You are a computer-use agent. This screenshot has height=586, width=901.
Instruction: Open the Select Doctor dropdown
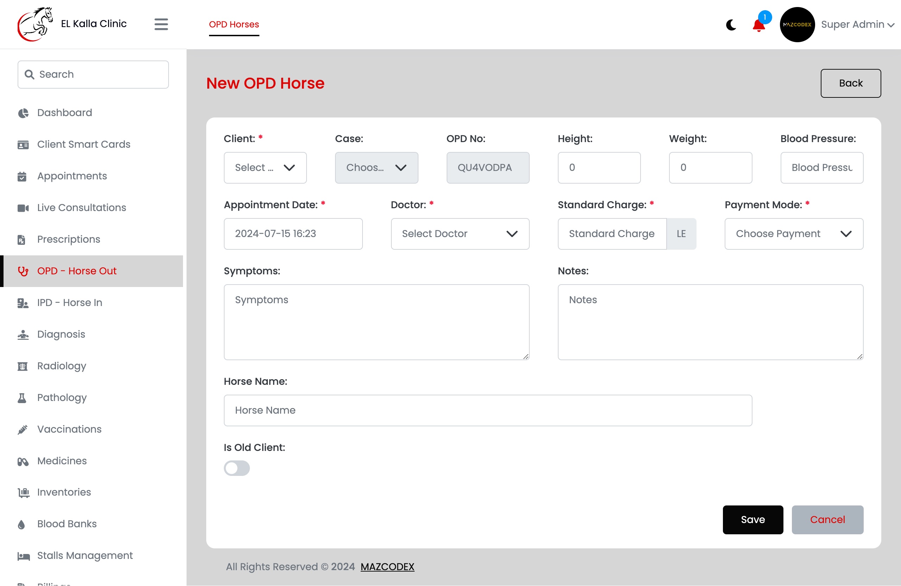(460, 234)
